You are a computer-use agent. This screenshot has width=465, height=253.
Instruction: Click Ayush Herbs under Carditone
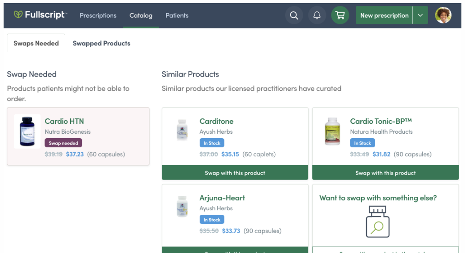tap(216, 131)
